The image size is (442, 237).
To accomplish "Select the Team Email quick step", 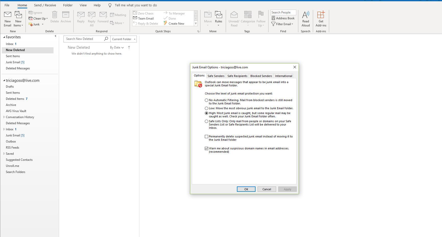I will coord(143,18).
